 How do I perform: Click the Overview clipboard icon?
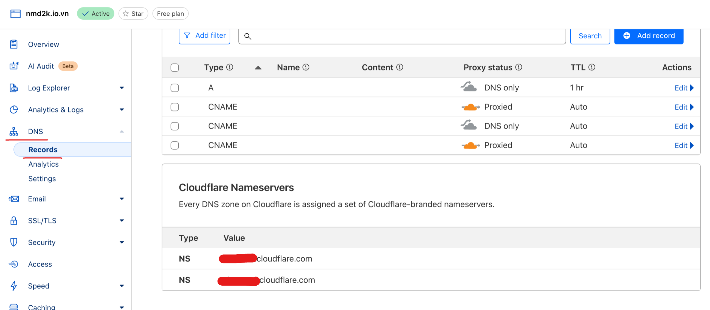(14, 44)
